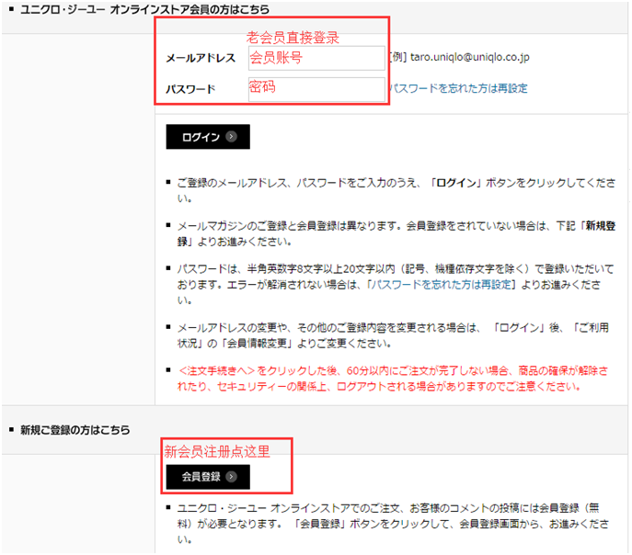Click the red <注文手続きへ> warning text

(212, 370)
